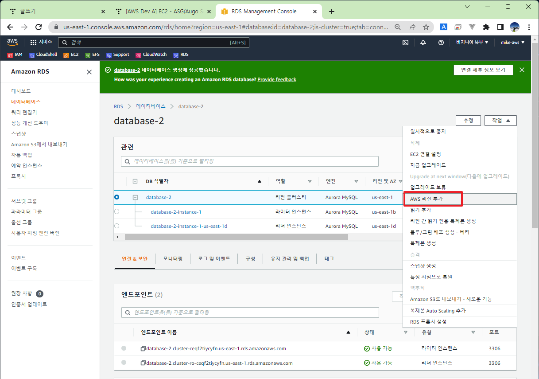This screenshot has width=539, height=379.
Task: Open a new browser tab
Action: point(332,12)
